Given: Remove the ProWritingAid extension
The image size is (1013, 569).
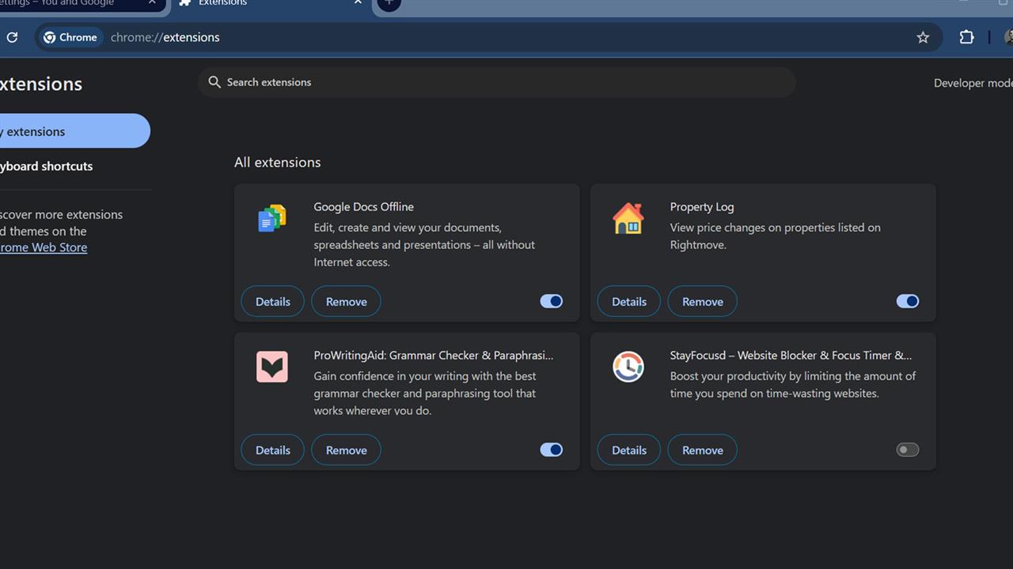Looking at the screenshot, I should [x=346, y=450].
